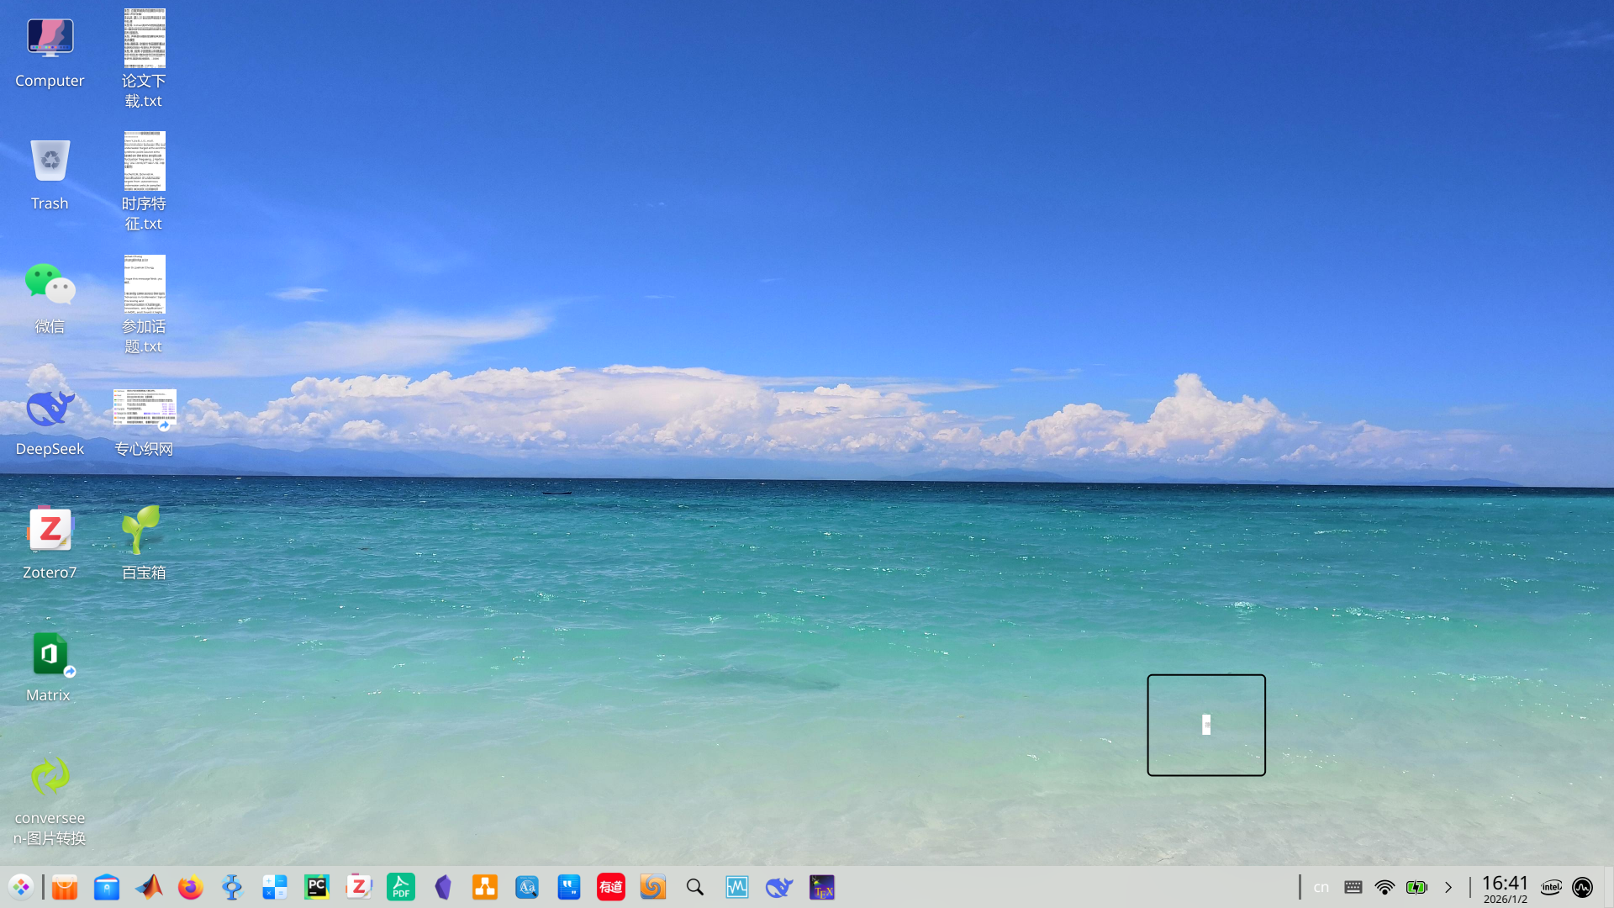Open the green PDF reader in the taskbar
The image size is (1614, 908).
coord(401,887)
